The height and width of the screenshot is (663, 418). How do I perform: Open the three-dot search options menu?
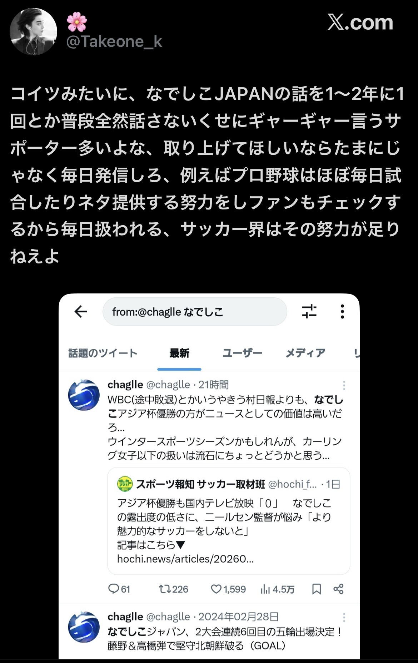pyautogui.click(x=342, y=311)
